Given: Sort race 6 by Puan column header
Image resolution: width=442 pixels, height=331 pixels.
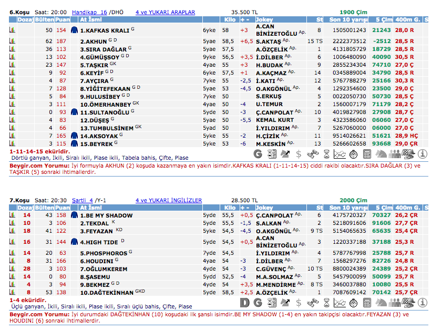Looking at the screenshot, I should tap(61, 19).
